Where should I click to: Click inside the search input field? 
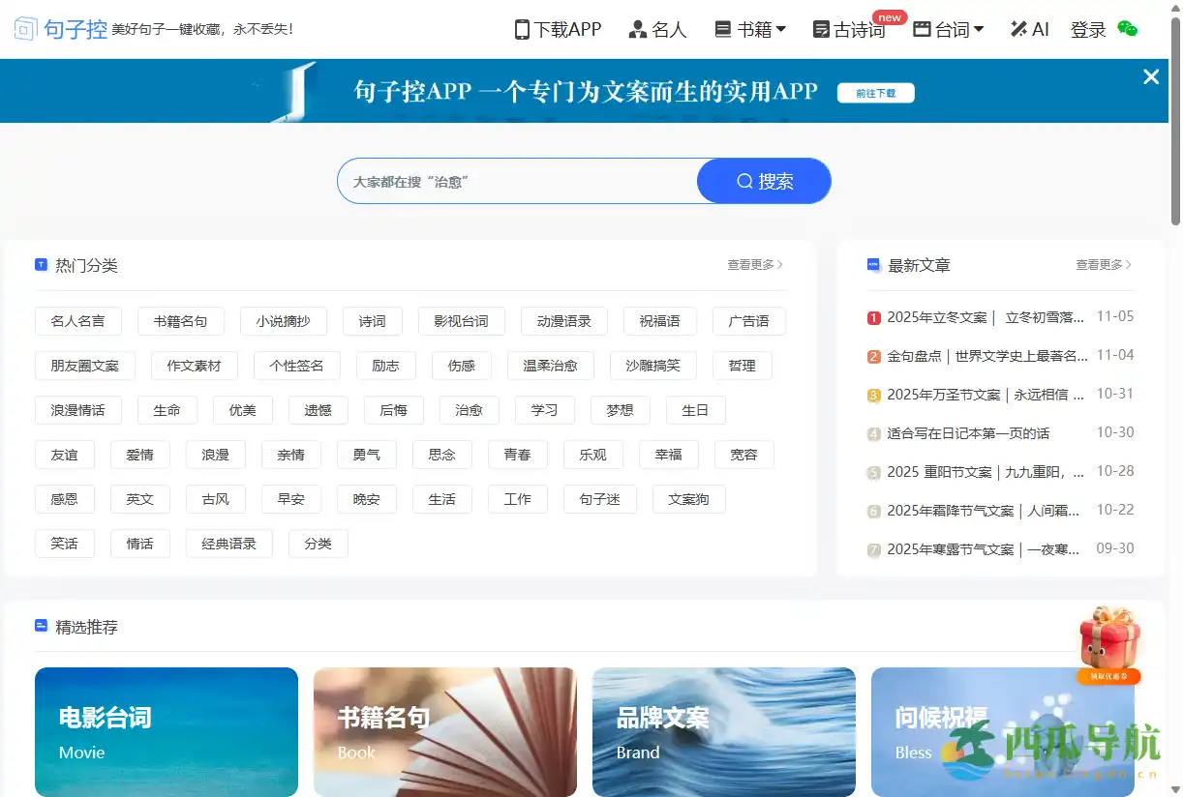click(x=513, y=181)
